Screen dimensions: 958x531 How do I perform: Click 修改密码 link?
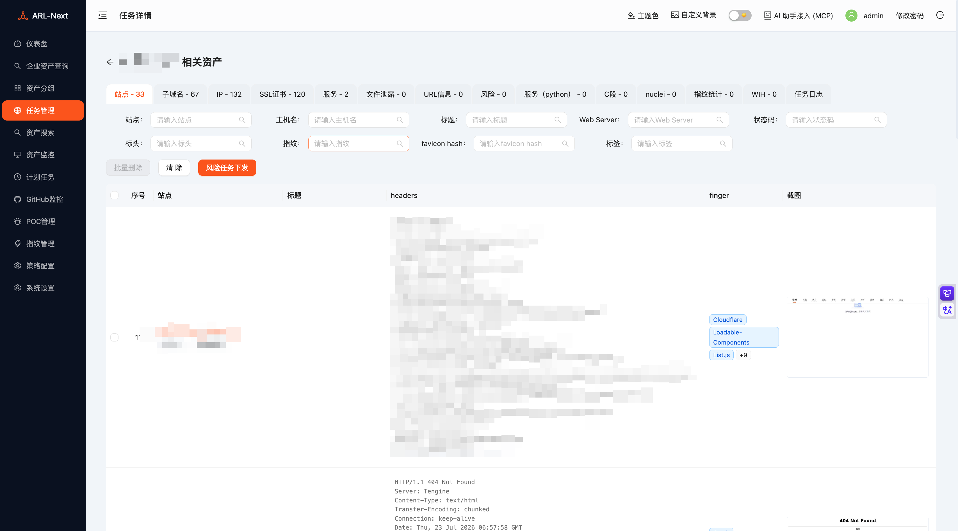pyautogui.click(x=910, y=16)
